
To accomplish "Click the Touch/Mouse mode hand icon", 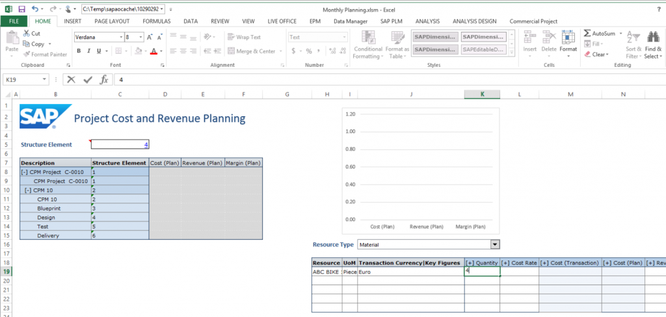I will tap(68, 9).
